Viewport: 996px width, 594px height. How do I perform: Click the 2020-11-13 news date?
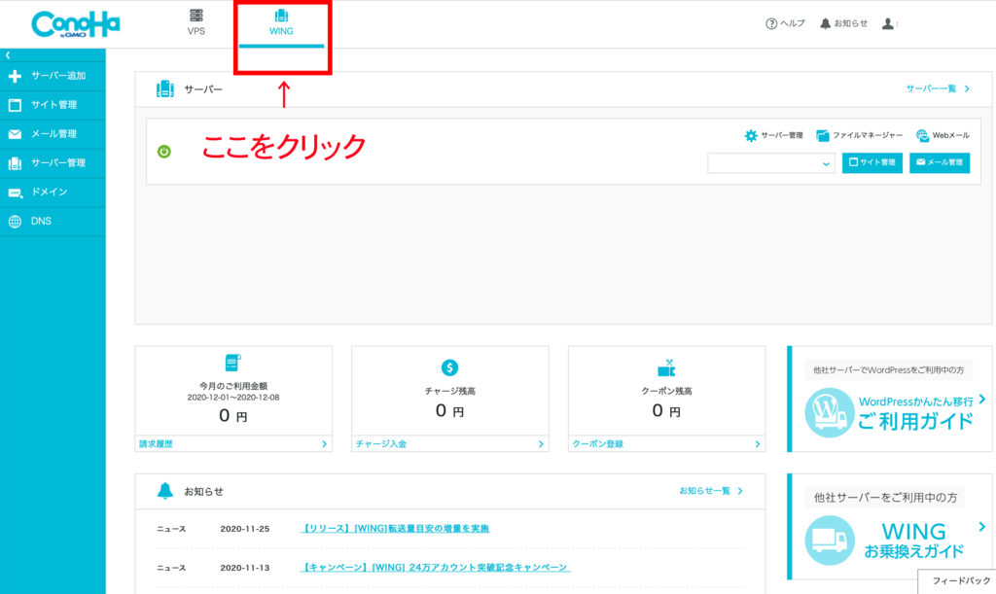244,568
